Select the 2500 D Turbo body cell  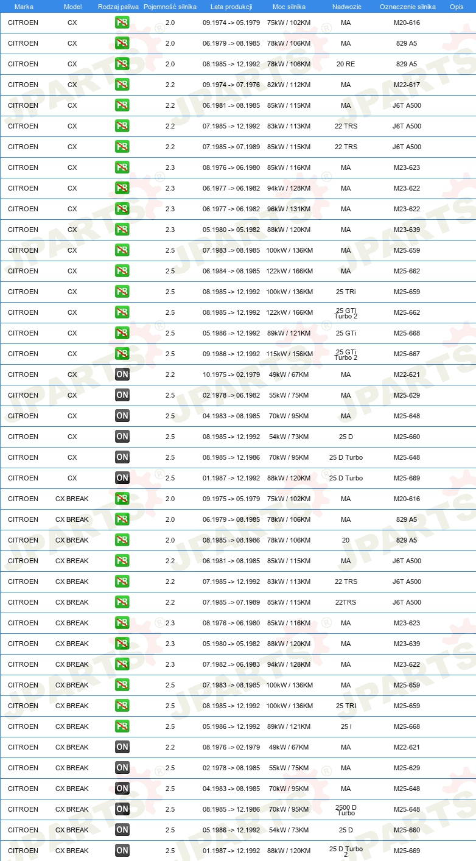tap(346, 810)
